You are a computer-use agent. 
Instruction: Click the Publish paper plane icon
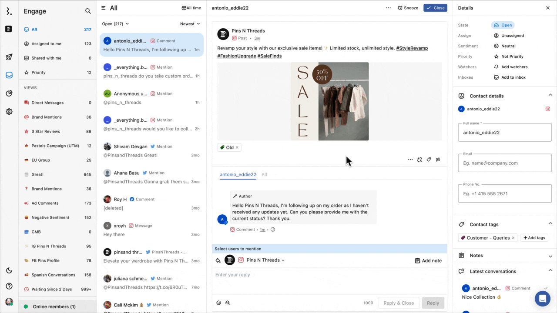point(9,57)
